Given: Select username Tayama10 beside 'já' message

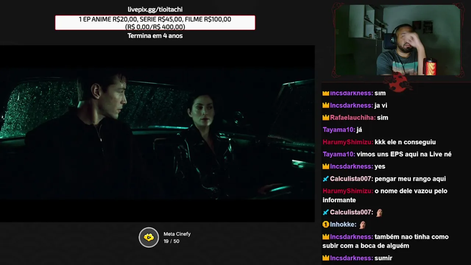Looking at the screenshot, I should coord(339,130).
